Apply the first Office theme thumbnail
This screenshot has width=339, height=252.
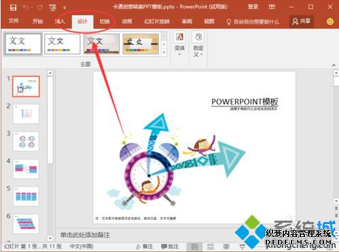click(x=23, y=44)
